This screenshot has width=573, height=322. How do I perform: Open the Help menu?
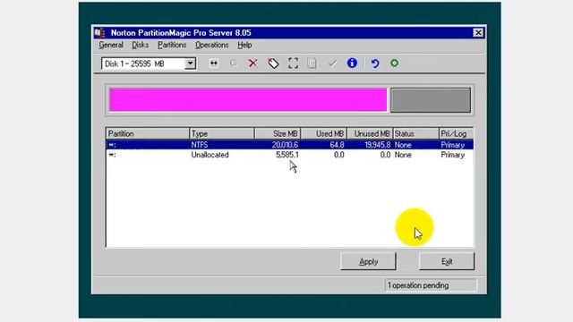click(244, 45)
